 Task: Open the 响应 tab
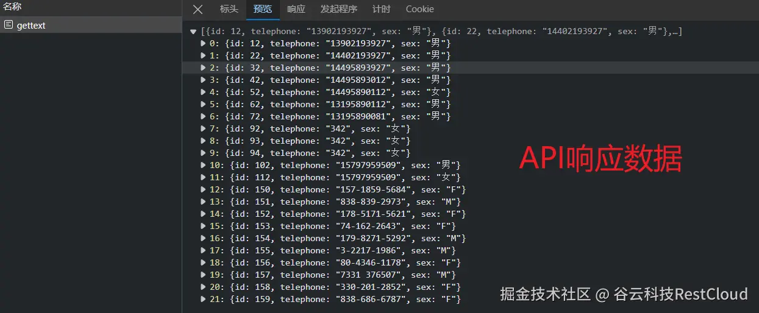[296, 9]
